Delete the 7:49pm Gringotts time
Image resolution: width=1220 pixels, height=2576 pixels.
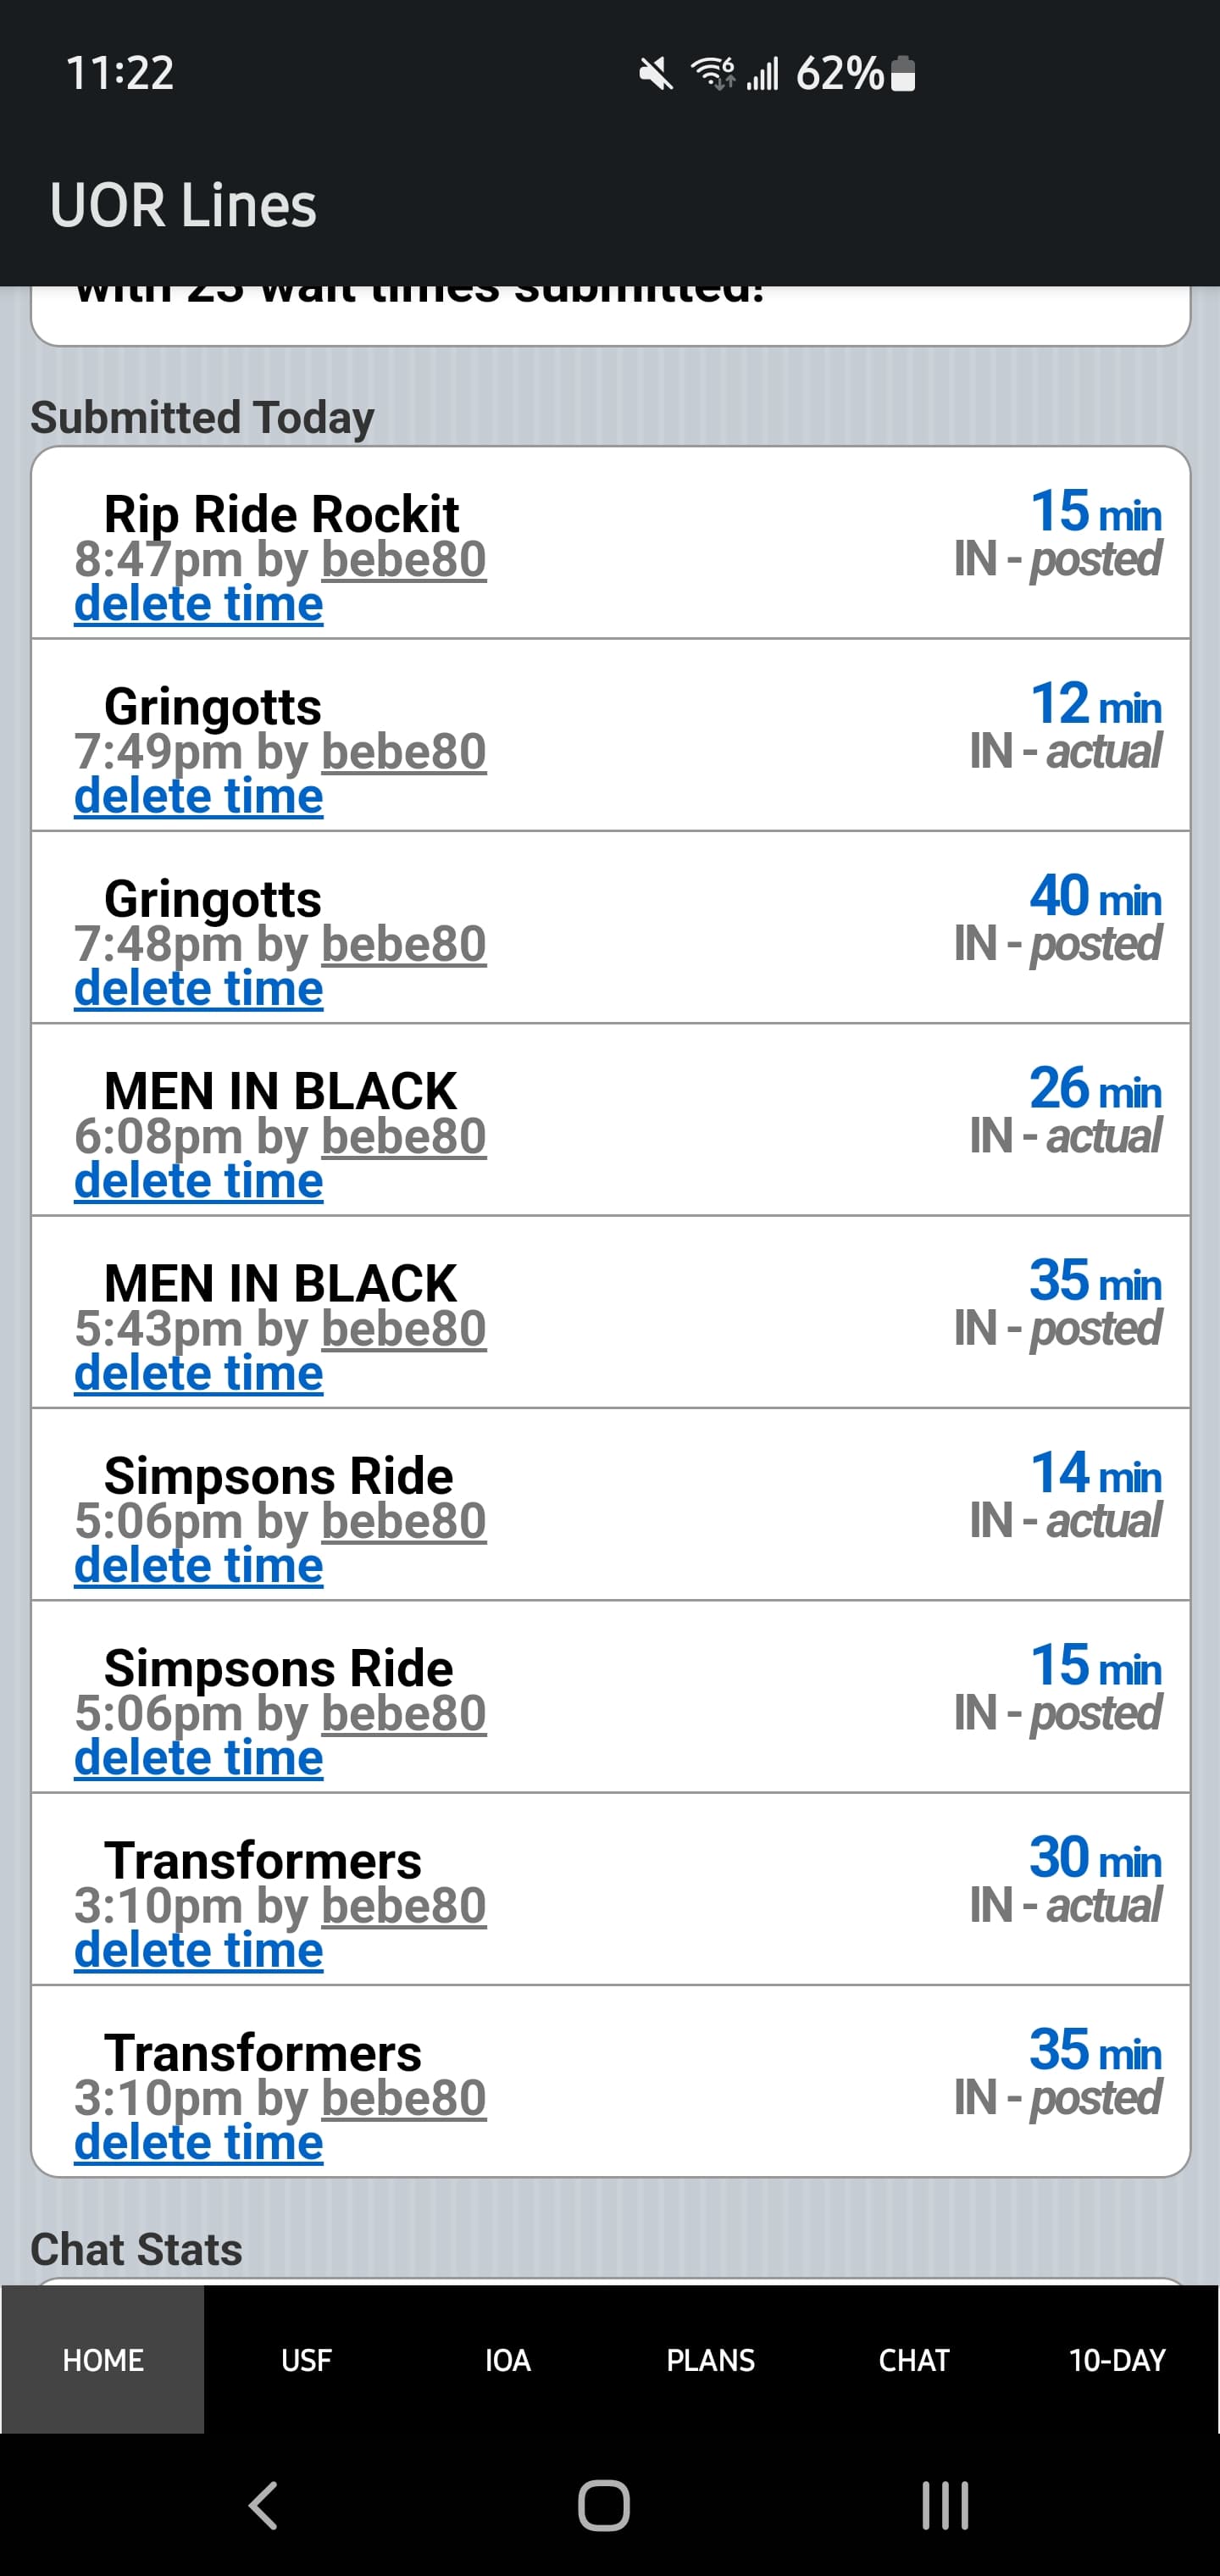pos(199,796)
